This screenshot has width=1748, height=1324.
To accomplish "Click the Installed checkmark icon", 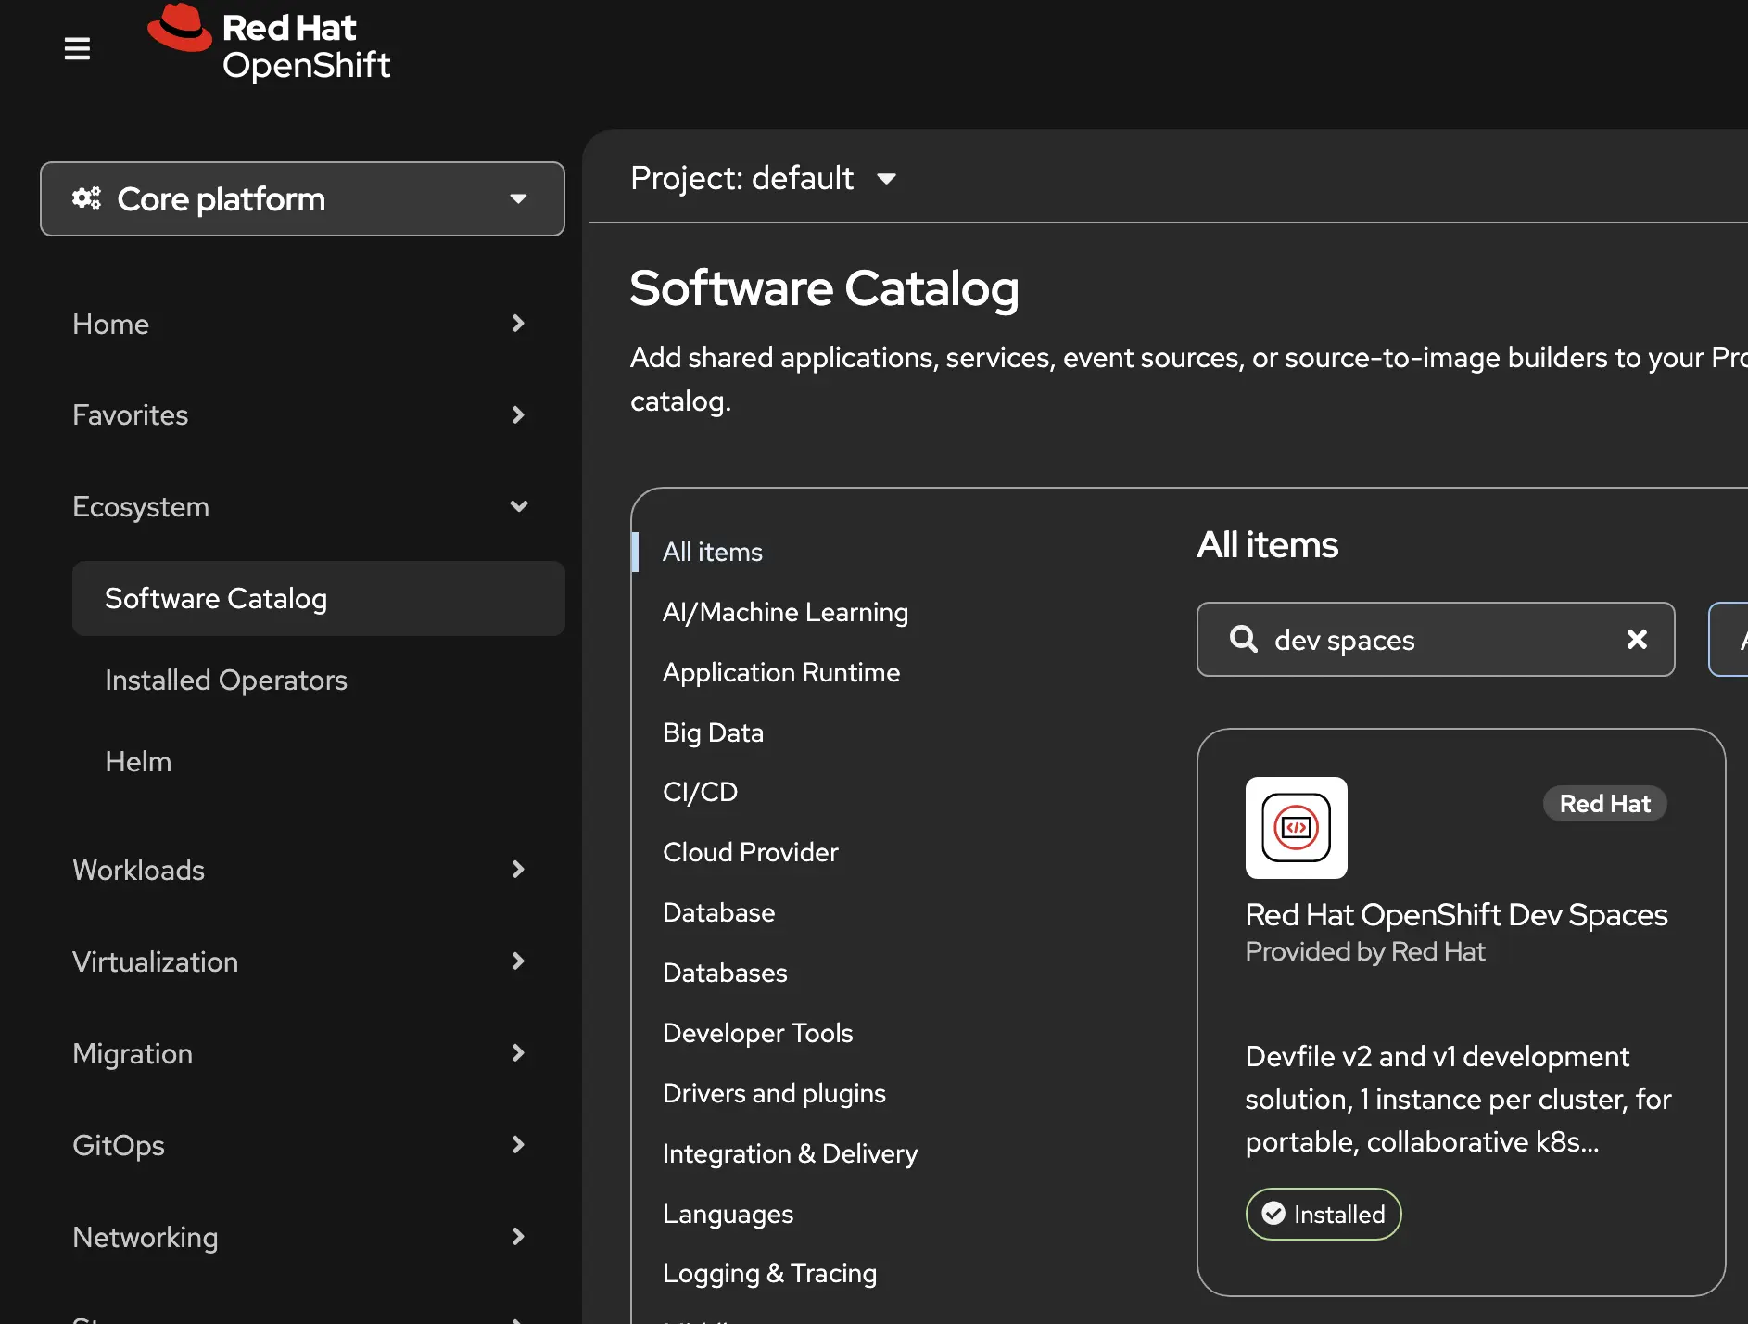I will 1273,1214.
